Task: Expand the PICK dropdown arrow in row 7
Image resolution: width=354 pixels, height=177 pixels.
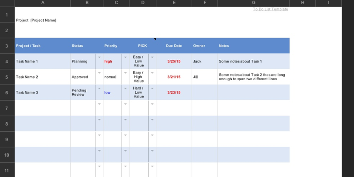Action: click(x=152, y=104)
